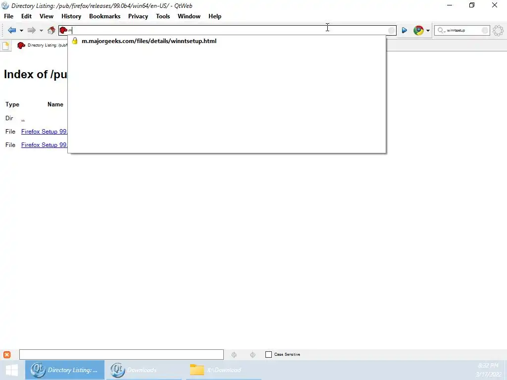Image resolution: width=507 pixels, height=380 pixels.
Task: Enable the Case Sensitive checkbox
Action: [x=268, y=354]
